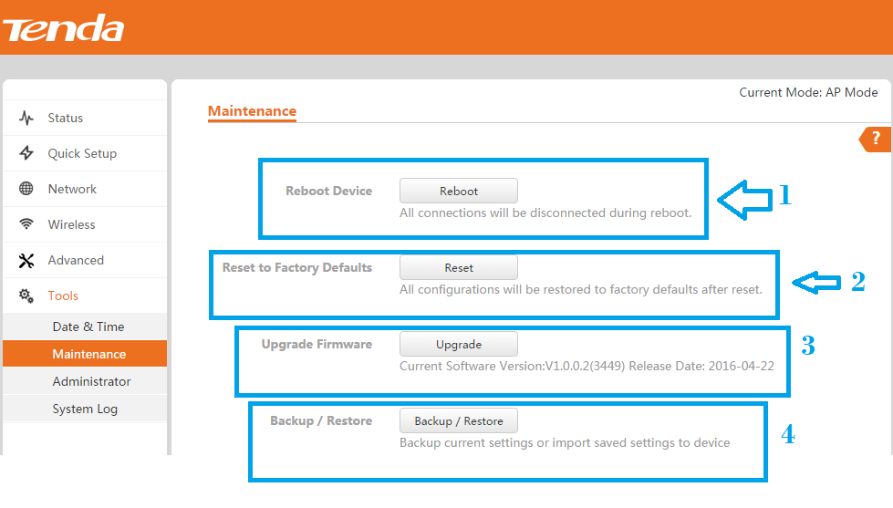Open the Date & Time submenu
Screen dimensions: 893x508
coord(88,327)
